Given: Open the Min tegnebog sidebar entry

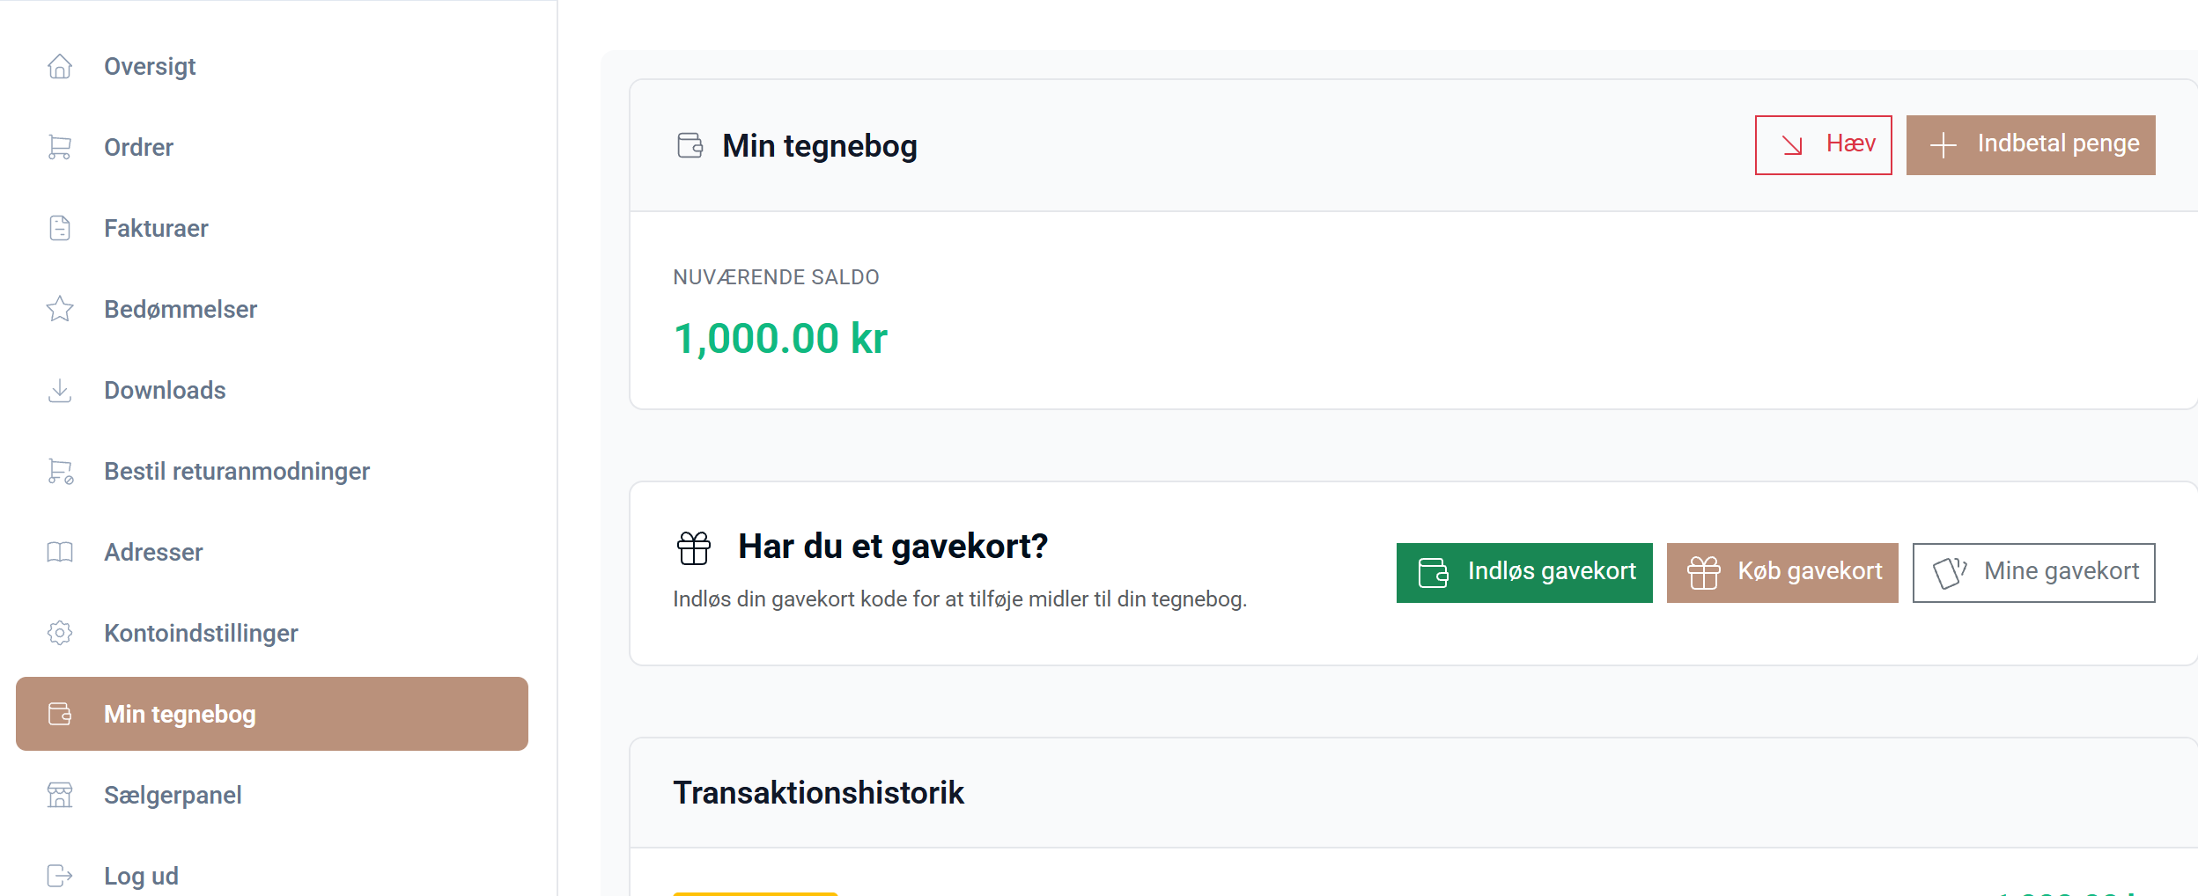Looking at the screenshot, I should (x=272, y=714).
